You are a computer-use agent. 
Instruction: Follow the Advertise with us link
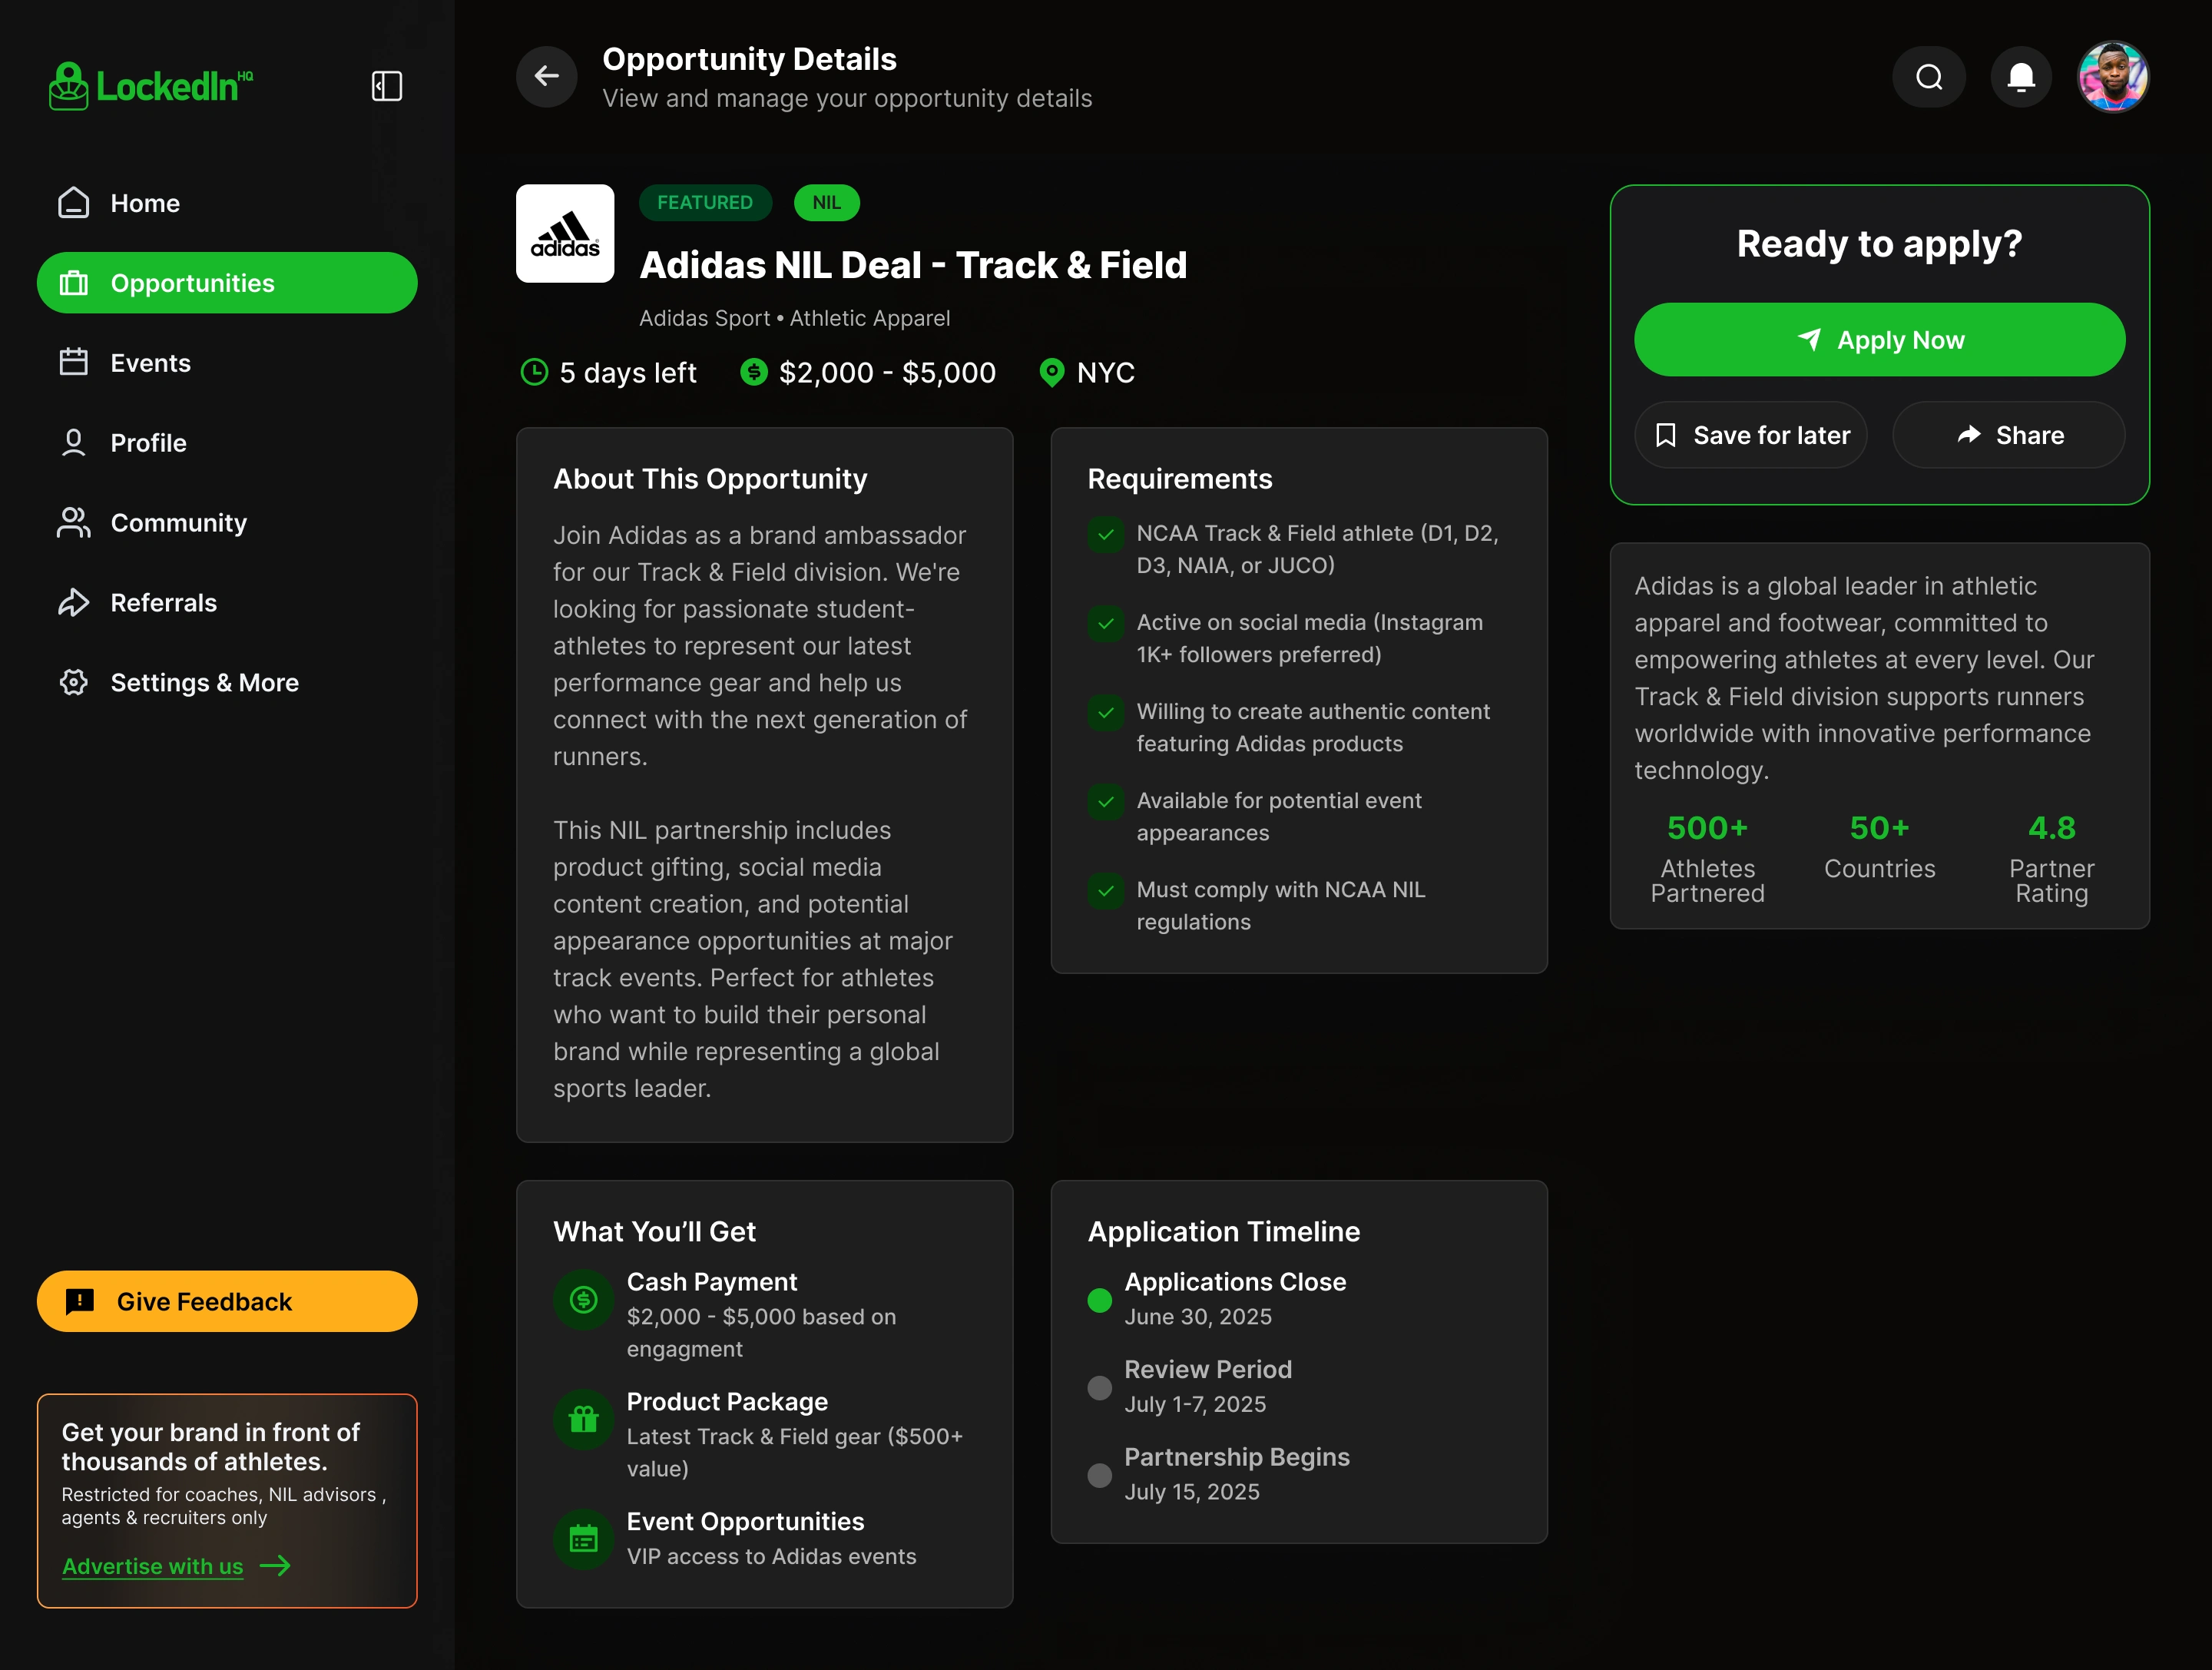point(153,1566)
